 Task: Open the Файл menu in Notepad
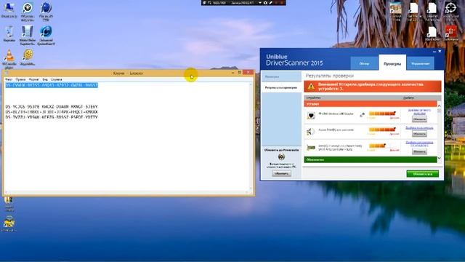pos(9,79)
